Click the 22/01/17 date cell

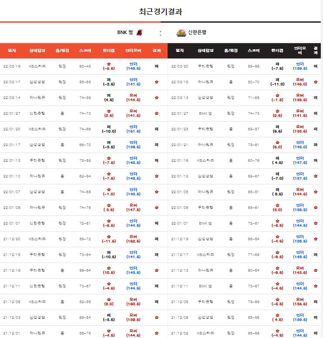[x=12, y=145]
